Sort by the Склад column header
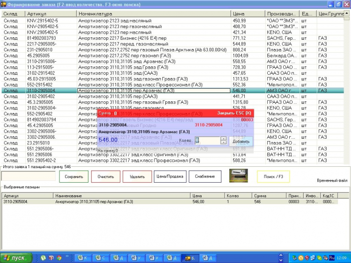 13,14
